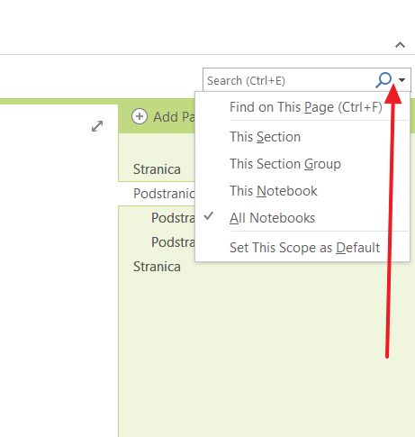Open the second indented Podstra subpage

(x=173, y=242)
